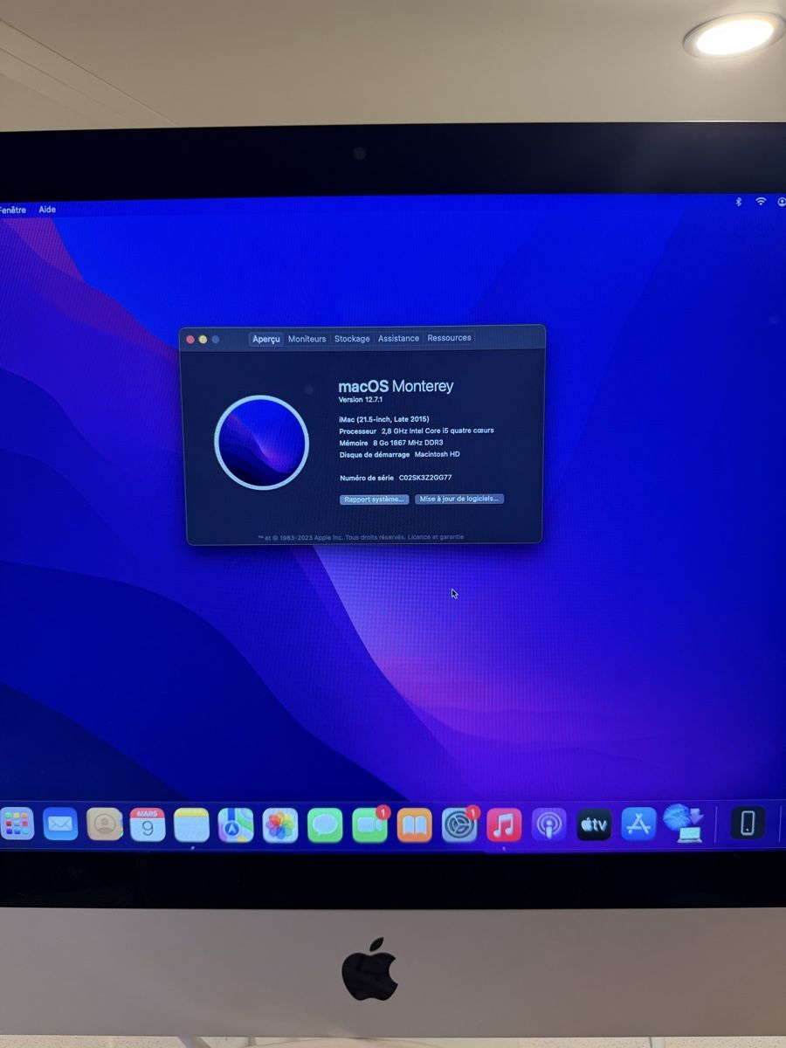786x1048 pixels.
Task: Open globe-and-laptop icon in the Dock
Action: tap(684, 824)
